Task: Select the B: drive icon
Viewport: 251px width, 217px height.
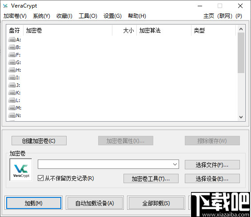Action: [12, 47]
